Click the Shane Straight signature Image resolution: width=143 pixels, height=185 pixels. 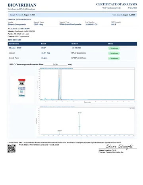[x=119, y=146]
